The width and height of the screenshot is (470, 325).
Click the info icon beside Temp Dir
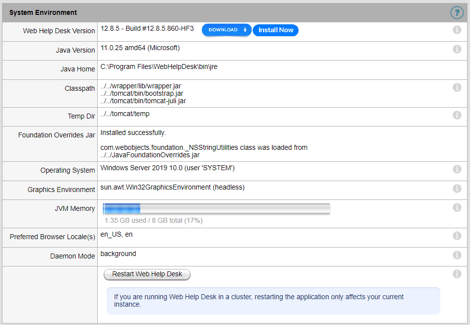tap(457, 115)
